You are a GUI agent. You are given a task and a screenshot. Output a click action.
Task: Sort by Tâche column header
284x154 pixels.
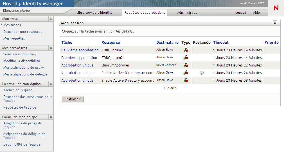click(67, 42)
